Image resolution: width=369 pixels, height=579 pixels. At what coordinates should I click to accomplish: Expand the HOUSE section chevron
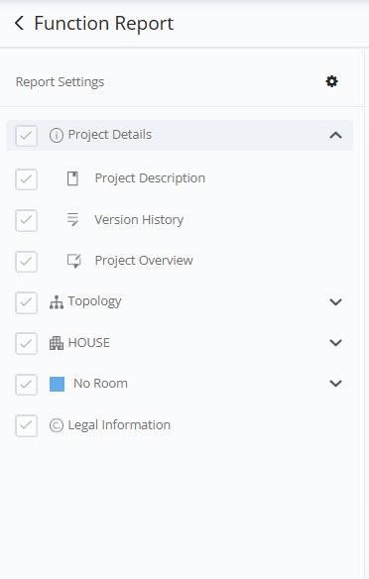click(x=335, y=343)
